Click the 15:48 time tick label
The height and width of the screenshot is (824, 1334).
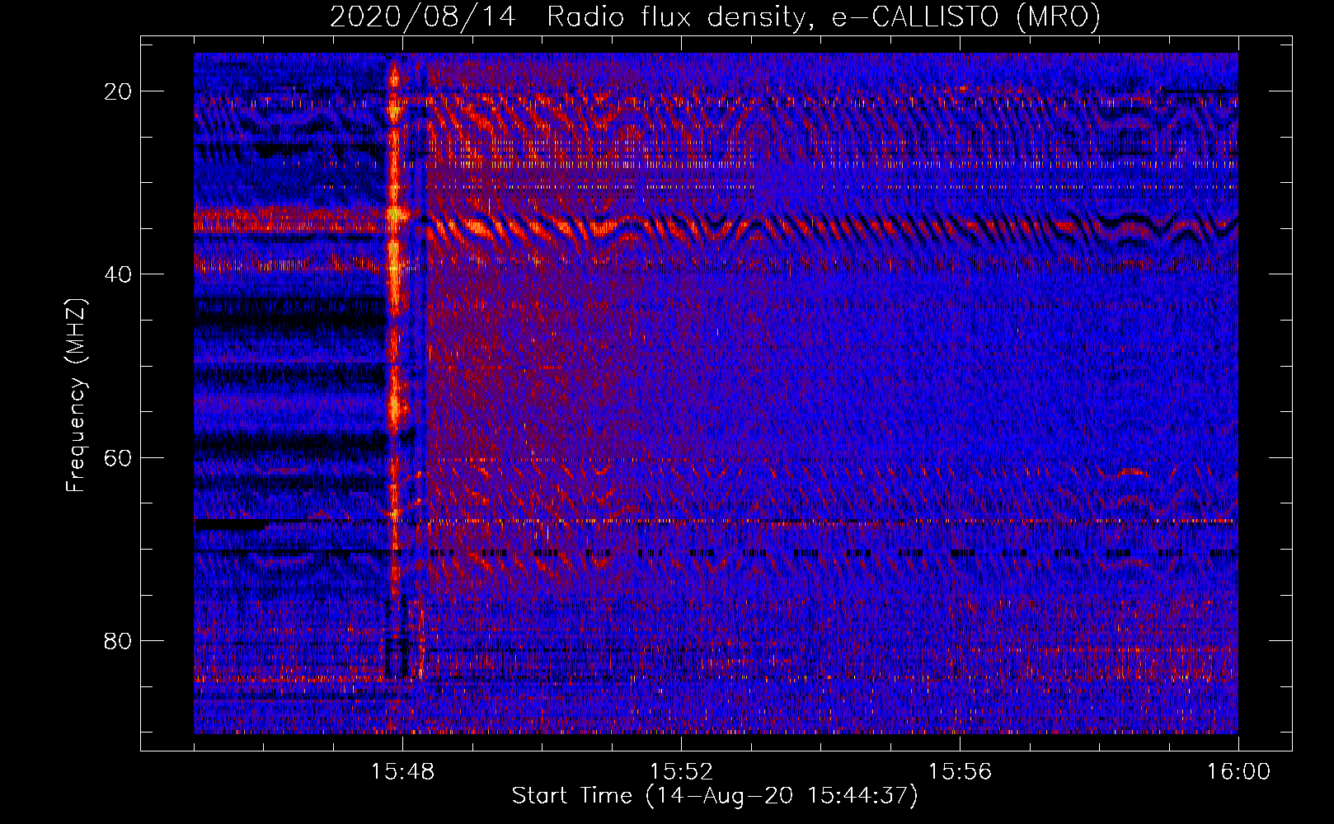[402, 771]
